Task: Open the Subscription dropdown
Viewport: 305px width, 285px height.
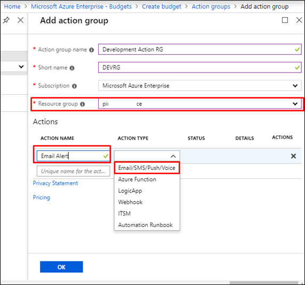Action: (x=200, y=86)
